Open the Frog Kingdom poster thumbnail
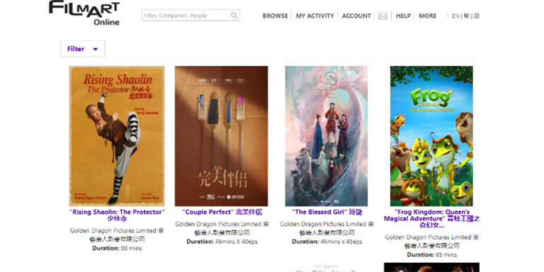 (x=431, y=136)
